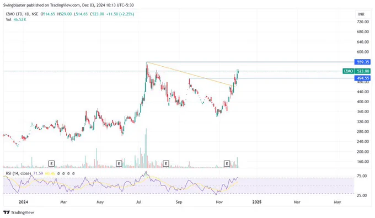Open earnings marker E between 2024 and Mar
The width and height of the screenshot is (375, 218).
click(51, 164)
